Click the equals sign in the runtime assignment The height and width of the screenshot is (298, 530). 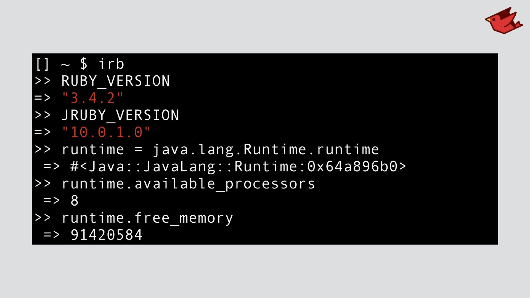[x=138, y=150]
